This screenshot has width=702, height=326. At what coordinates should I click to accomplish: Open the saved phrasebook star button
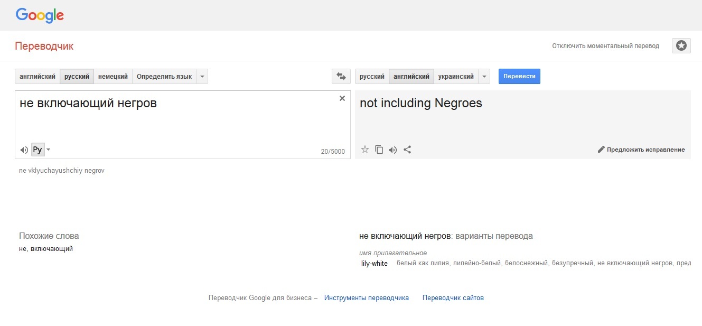pos(681,46)
